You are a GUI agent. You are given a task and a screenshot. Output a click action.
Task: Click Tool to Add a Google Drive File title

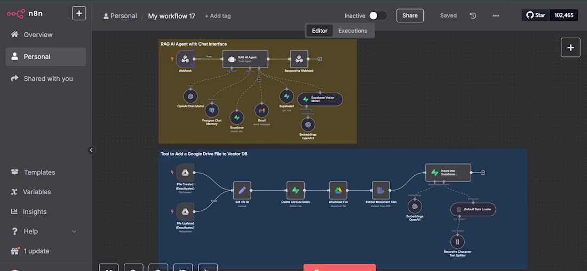[204, 154]
